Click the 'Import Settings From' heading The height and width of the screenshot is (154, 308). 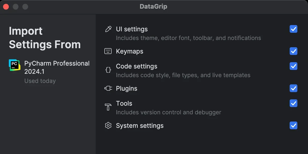coord(45,38)
